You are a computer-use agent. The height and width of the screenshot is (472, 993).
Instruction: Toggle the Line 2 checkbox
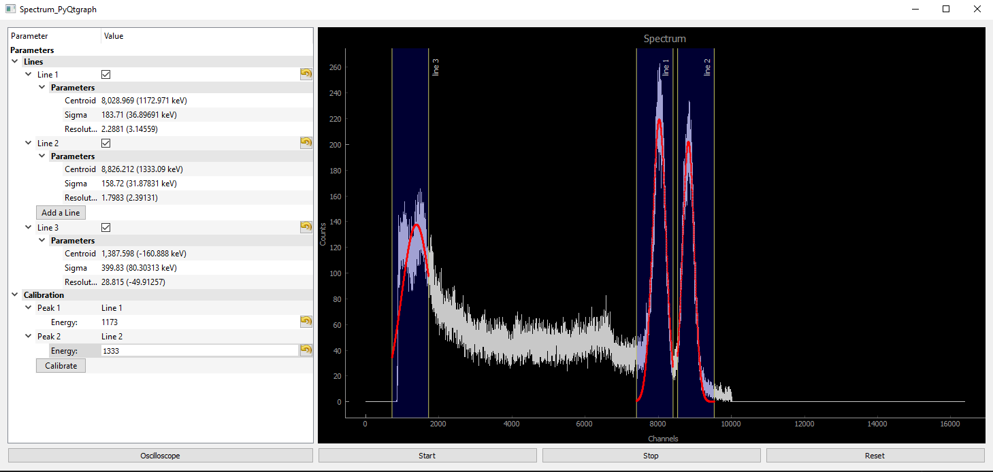click(x=105, y=144)
